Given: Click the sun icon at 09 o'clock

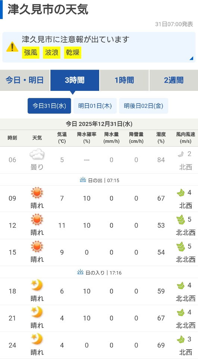Looking at the screenshot, I should [x=37, y=193].
